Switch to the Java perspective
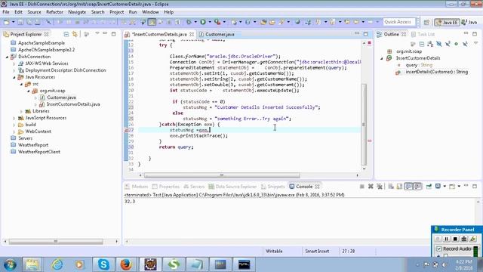 pyautogui.click(x=469, y=22)
